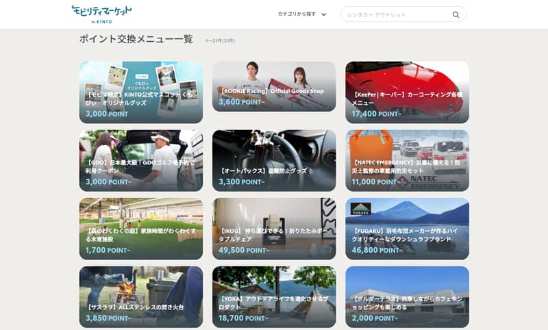Expand the カテゴリから探す dropdown

point(302,14)
